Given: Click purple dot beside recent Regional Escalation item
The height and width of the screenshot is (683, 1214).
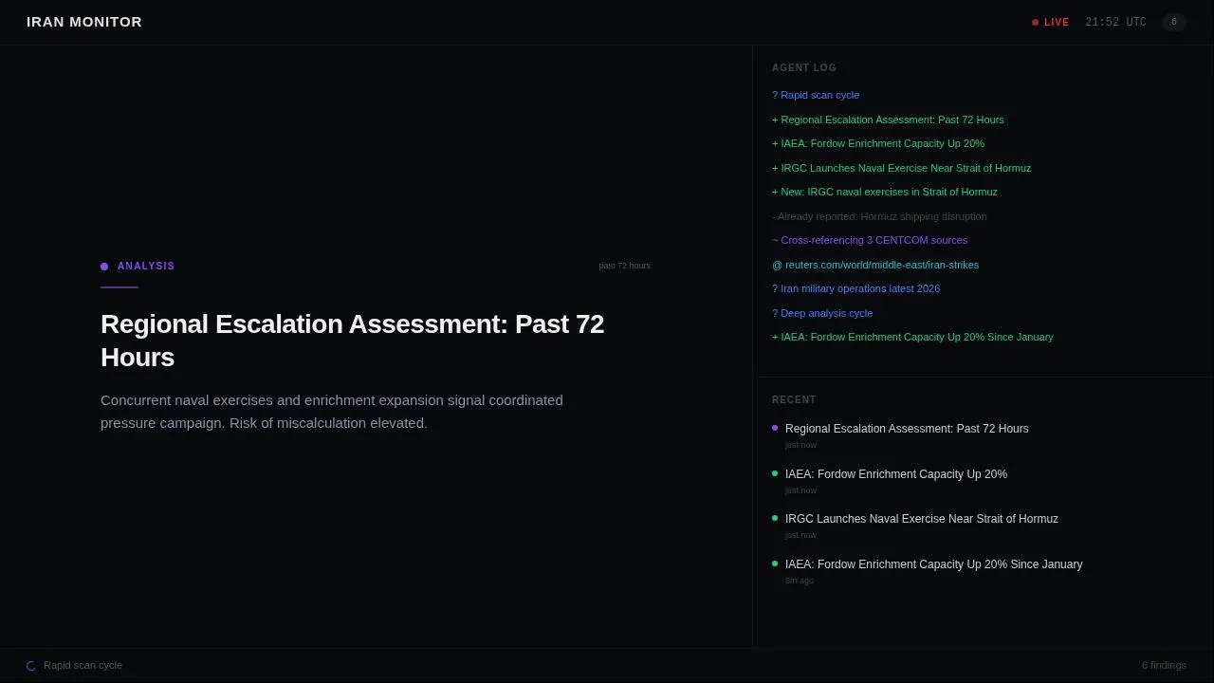Looking at the screenshot, I should [775, 428].
